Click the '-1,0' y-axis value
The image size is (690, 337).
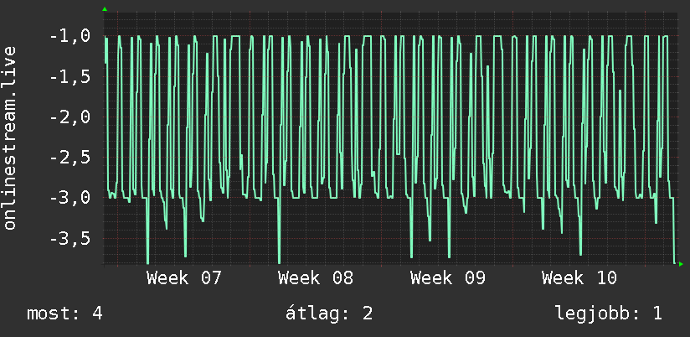[70, 36]
